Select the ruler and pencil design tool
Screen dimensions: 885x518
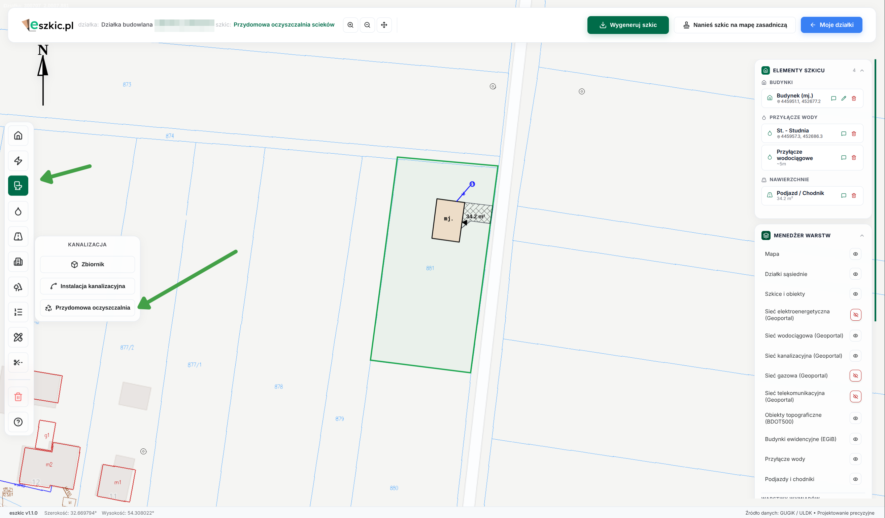18,337
